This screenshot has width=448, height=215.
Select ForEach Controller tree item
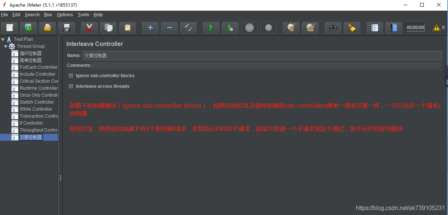coord(39,67)
